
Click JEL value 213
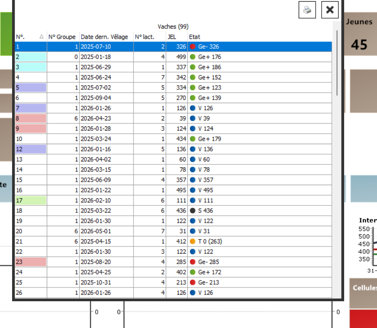[181, 282]
